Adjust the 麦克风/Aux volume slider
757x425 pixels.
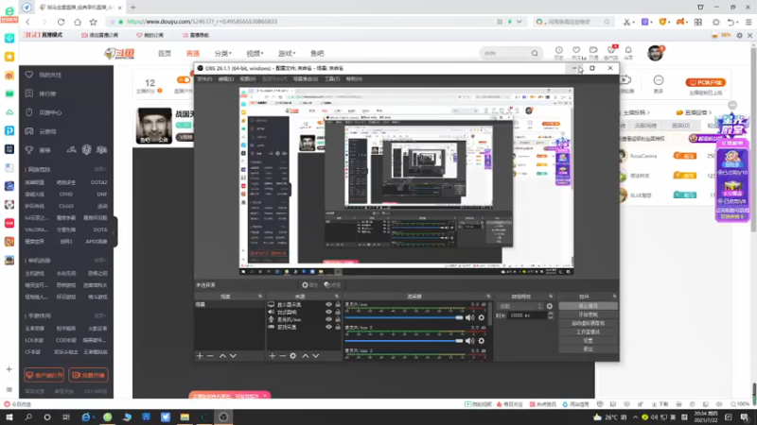(x=404, y=317)
